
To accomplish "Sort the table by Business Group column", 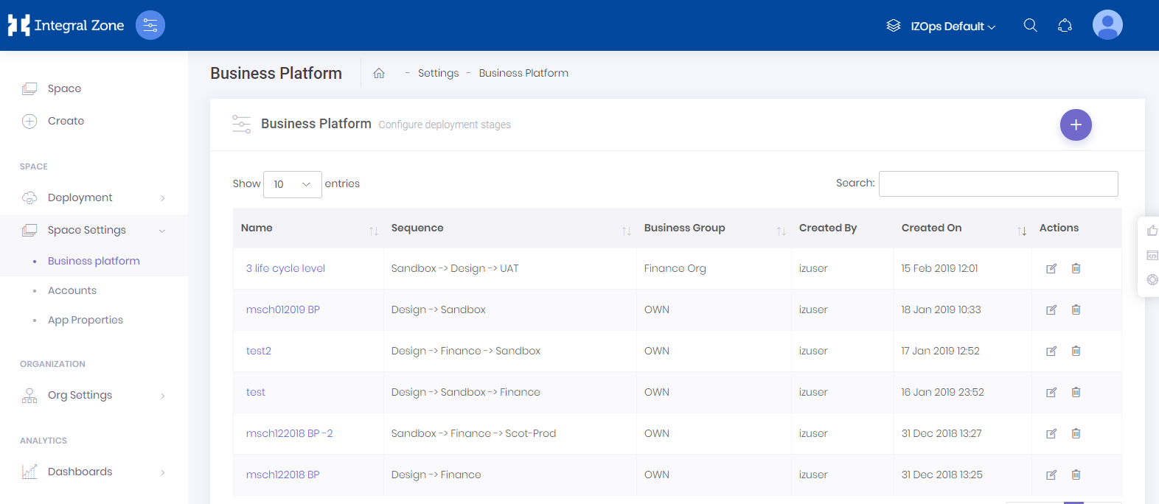I will (x=714, y=228).
